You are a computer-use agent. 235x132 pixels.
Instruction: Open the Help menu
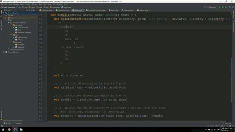(65, 4)
